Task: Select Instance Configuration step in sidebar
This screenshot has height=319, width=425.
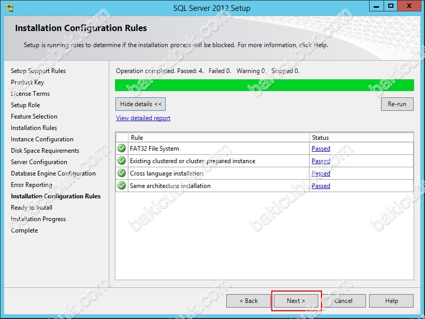Action: click(x=42, y=139)
